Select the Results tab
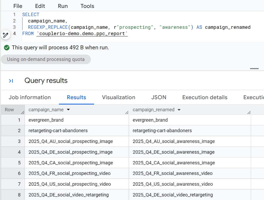This screenshot has width=264, height=200. coord(76,97)
